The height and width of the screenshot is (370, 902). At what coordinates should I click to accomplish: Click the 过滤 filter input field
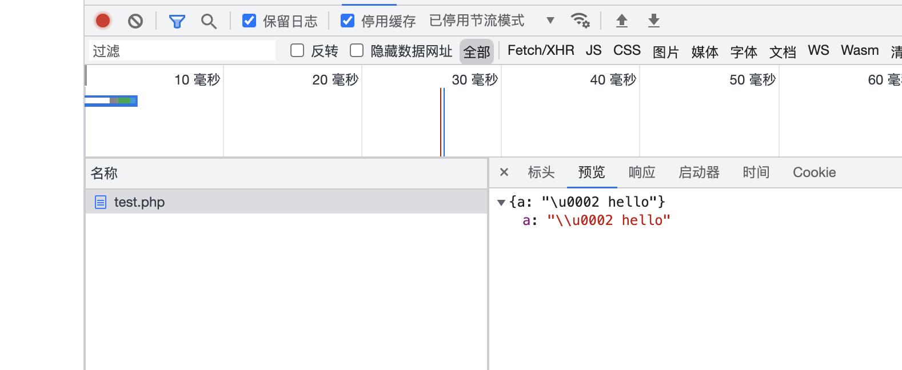(182, 51)
